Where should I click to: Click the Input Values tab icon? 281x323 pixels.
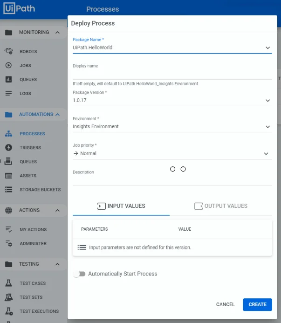tap(102, 206)
